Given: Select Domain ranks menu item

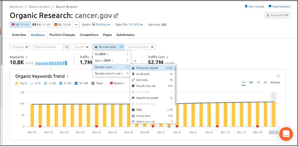Looking at the screenshot, I should click(x=112, y=67).
